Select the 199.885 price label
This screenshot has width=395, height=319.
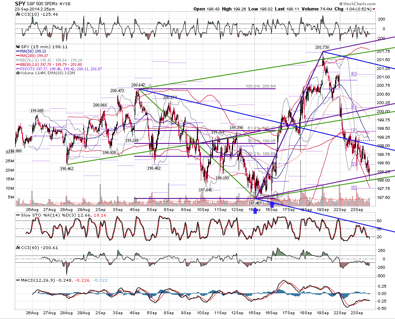[37, 111]
